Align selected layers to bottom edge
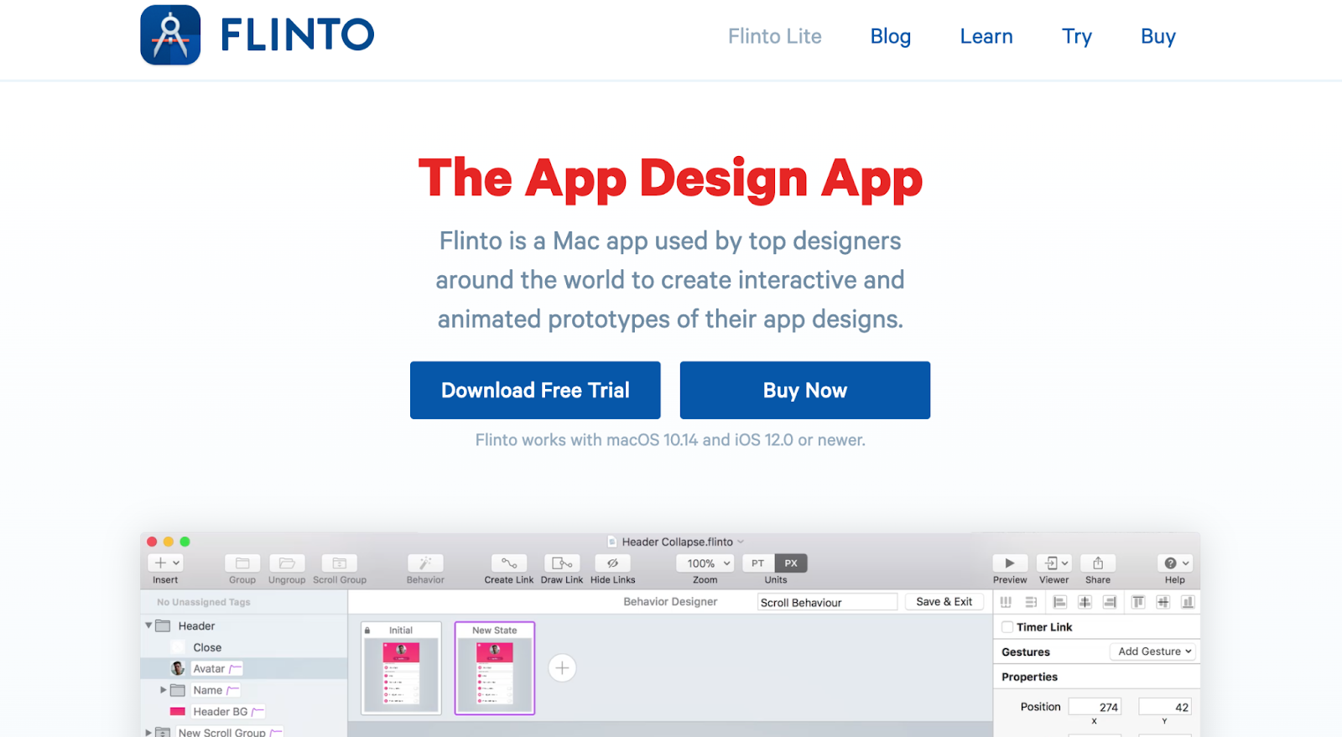Screen dimensions: 1342x737 (x=1188, y=602)
